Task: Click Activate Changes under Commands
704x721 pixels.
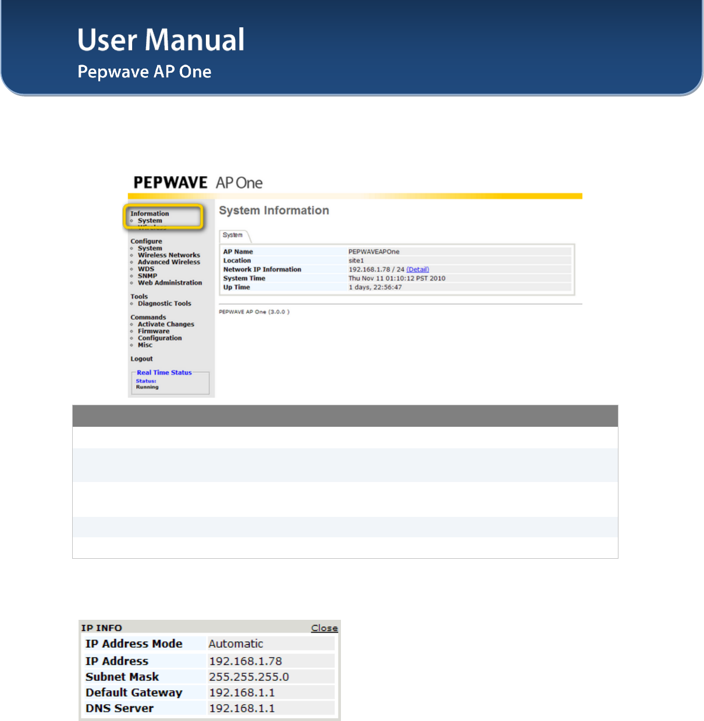Action: click(x=166, y=324)
